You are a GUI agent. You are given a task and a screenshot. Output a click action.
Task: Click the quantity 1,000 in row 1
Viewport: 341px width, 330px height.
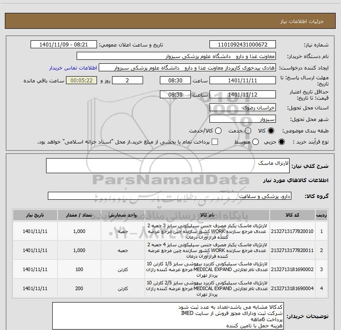pos(79,231)
